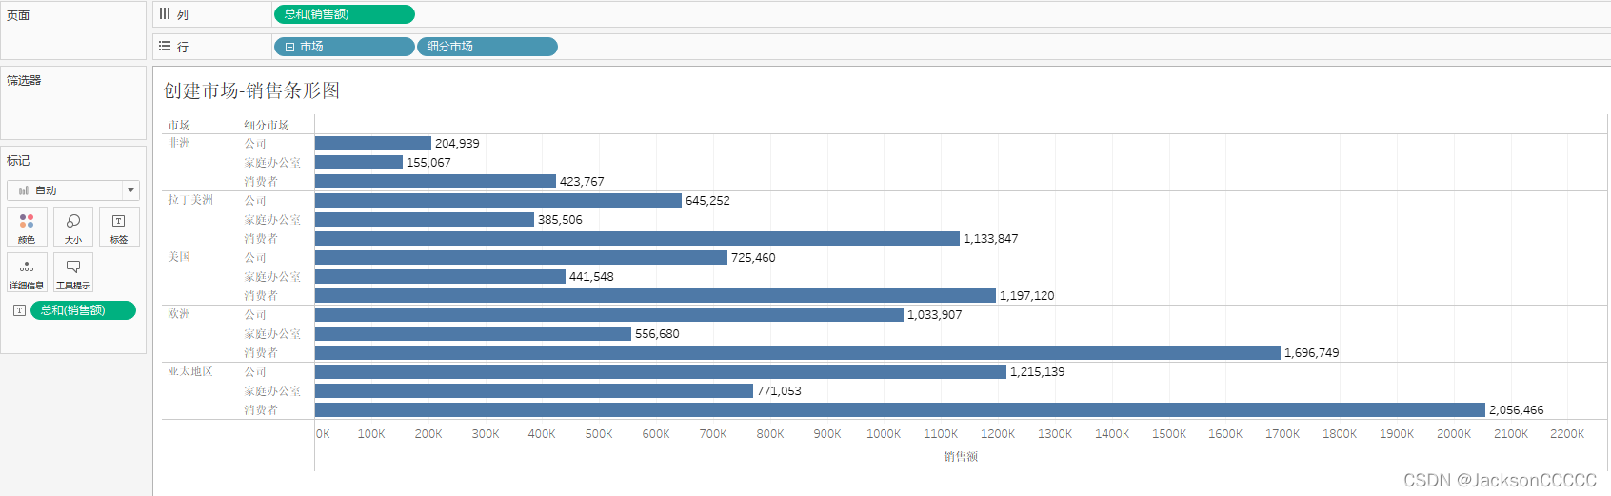
Task: Open the 工具提示 (Tooltip) marks card
Action: click(x=73, y=273)
